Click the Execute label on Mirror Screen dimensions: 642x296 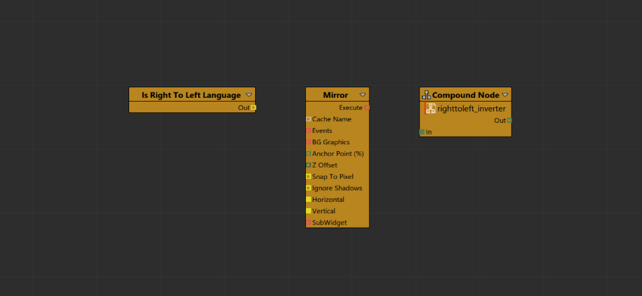[x=350, y=108]
